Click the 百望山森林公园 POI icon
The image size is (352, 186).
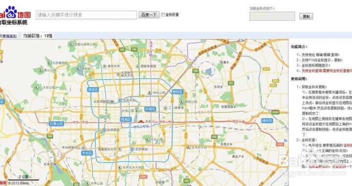[x=71, y=44]
